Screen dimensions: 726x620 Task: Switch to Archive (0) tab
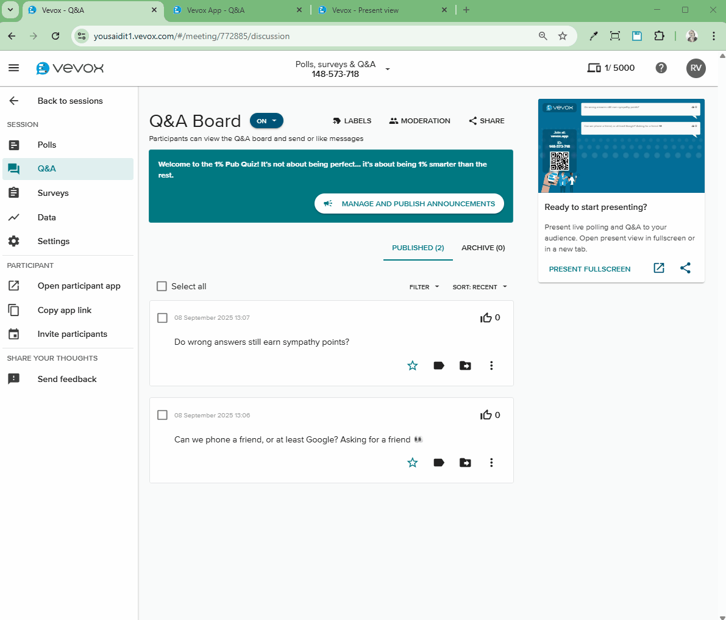[483, 248]
